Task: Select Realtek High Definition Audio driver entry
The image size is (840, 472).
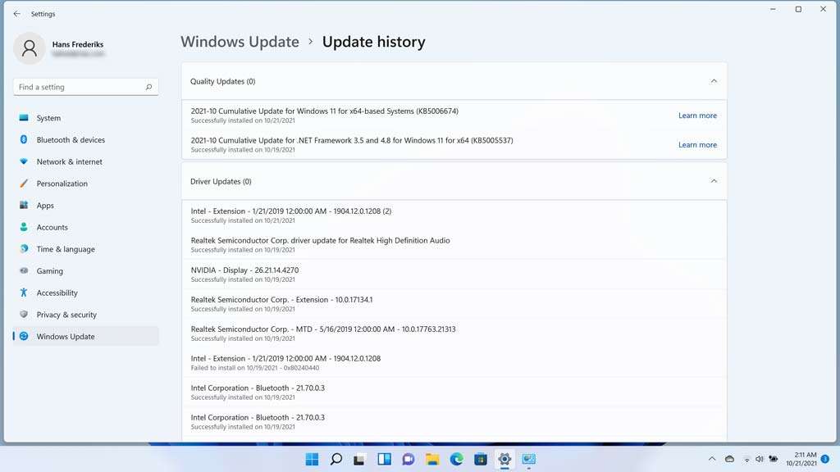Action: click(454, 244)
